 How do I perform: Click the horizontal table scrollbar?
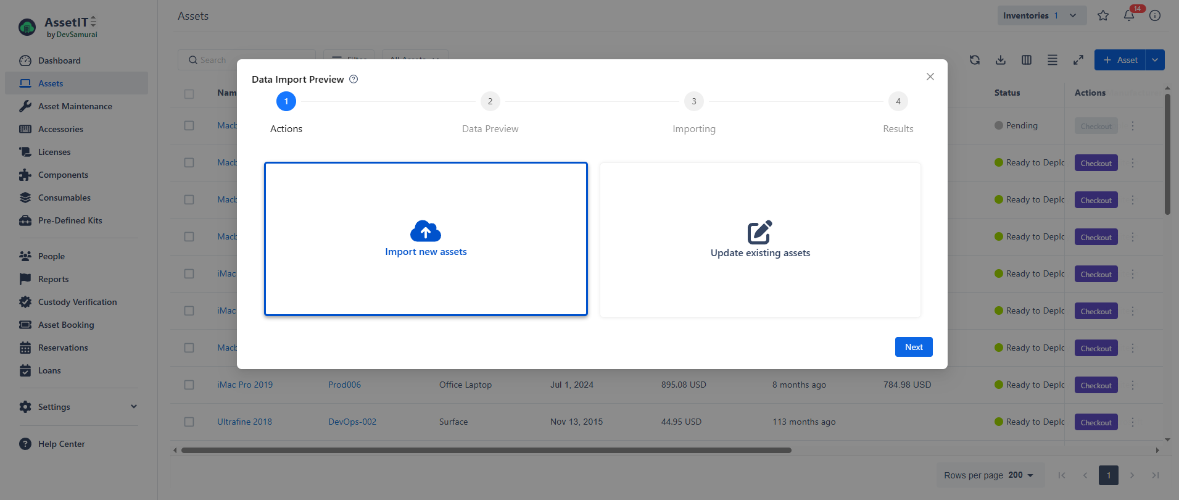click(486, 451)
